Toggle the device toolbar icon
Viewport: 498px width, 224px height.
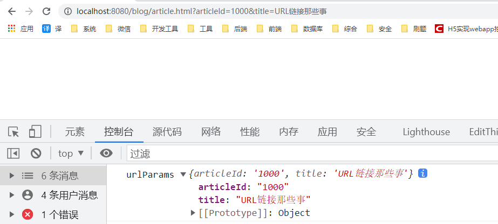pos(35,131)
